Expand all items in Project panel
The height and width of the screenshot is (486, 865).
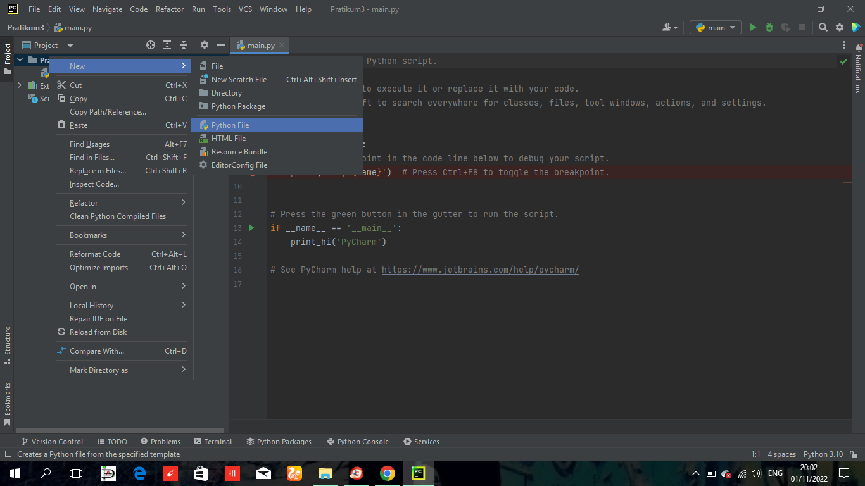point(167,45)
